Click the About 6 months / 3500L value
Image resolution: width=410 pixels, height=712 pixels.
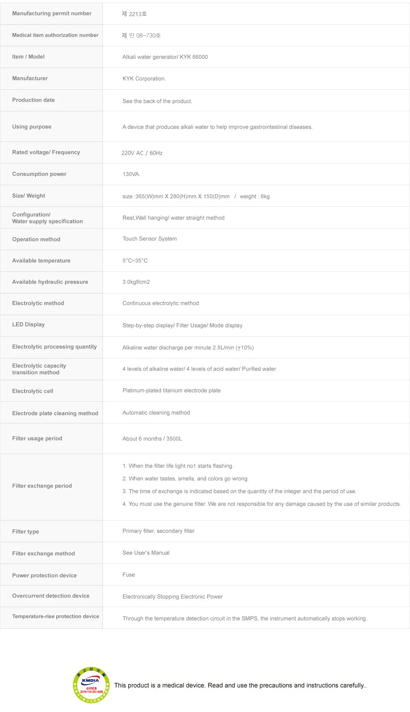152,439
